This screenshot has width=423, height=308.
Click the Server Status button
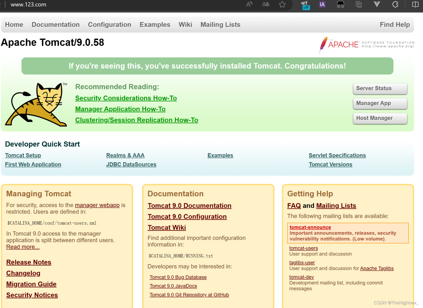[x=380, y=88]
